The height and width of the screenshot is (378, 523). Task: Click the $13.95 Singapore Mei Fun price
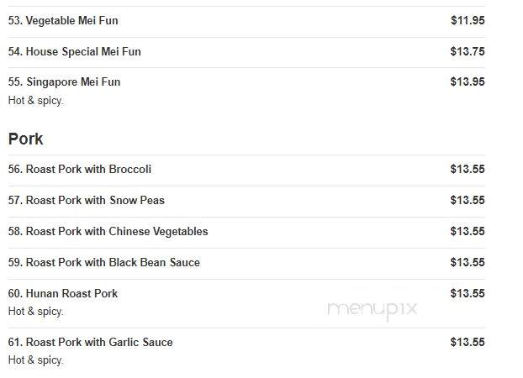[468, 81]
